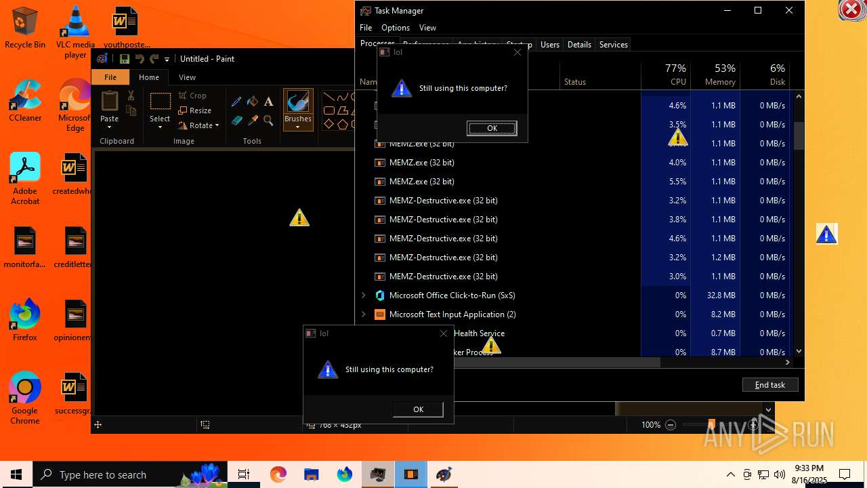Open the Firefox desktop icon
The height and width of the screenshot is (488, 867).
25,321
